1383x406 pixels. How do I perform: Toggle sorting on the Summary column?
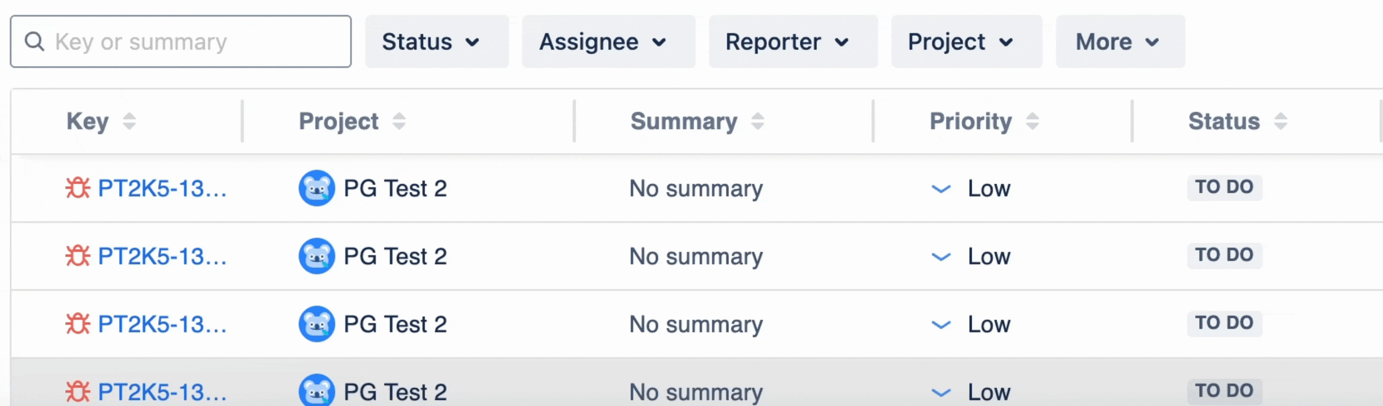click(x=757, y=121)
